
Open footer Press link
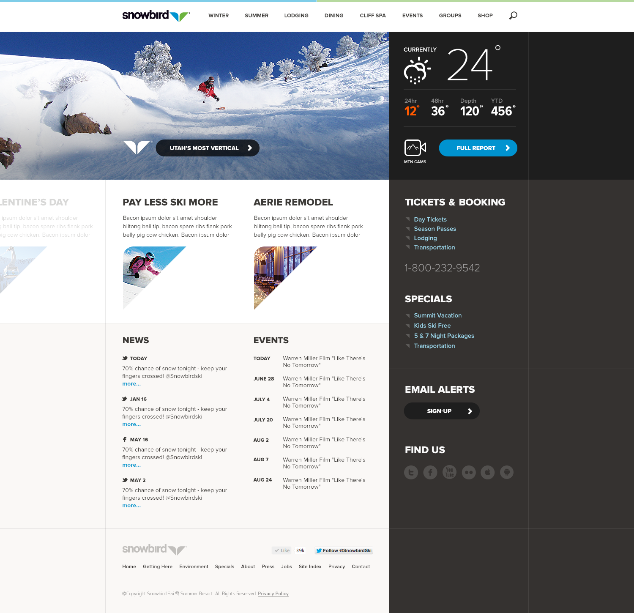[268, 566]
